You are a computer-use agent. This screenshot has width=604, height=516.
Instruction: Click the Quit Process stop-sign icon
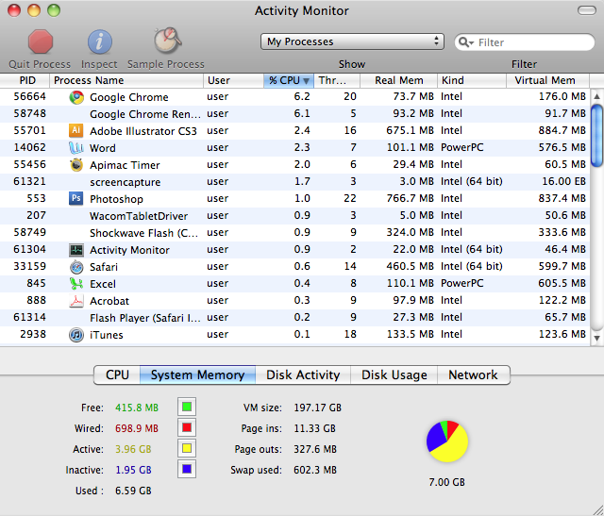[x=40, y=42]
